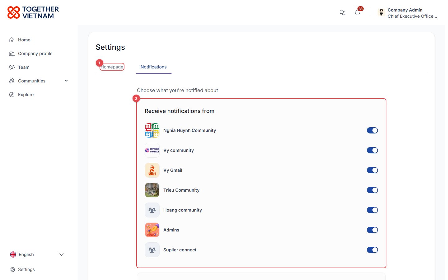The width and height of the screenshot is (448, 280).
Task: Expand the Communities submenu chevron
Action: tap(66, 81)
